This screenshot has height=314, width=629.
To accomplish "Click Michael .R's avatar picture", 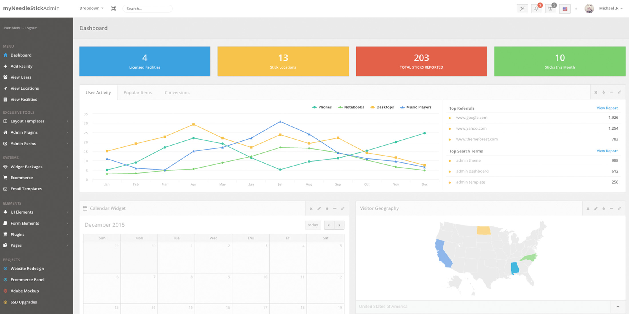I will pyautogui.click(x=589, y=9).
